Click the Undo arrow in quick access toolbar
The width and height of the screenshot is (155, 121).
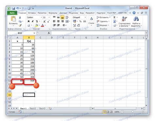tap(17, 9)
